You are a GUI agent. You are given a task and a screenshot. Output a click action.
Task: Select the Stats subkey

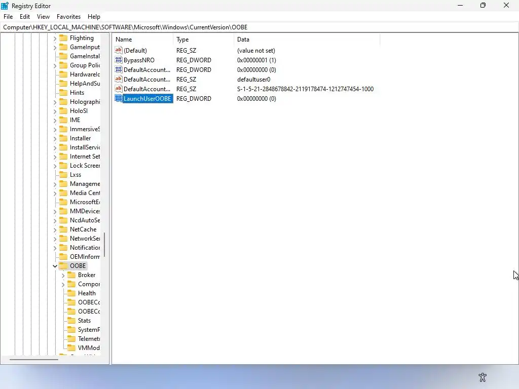(x=84, y=321)
